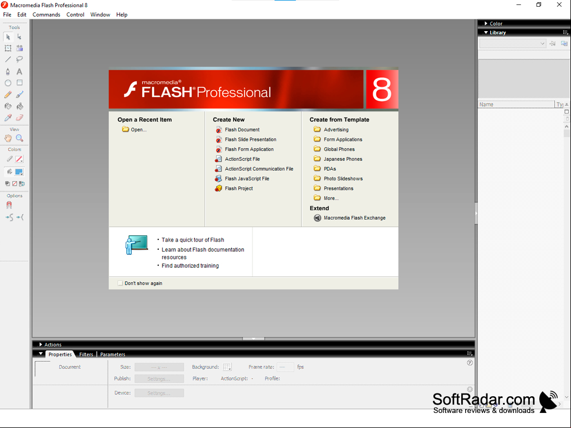Select the Rectangle tool
The height and width of the screenshot is (428, 571).
coord(19,83)
